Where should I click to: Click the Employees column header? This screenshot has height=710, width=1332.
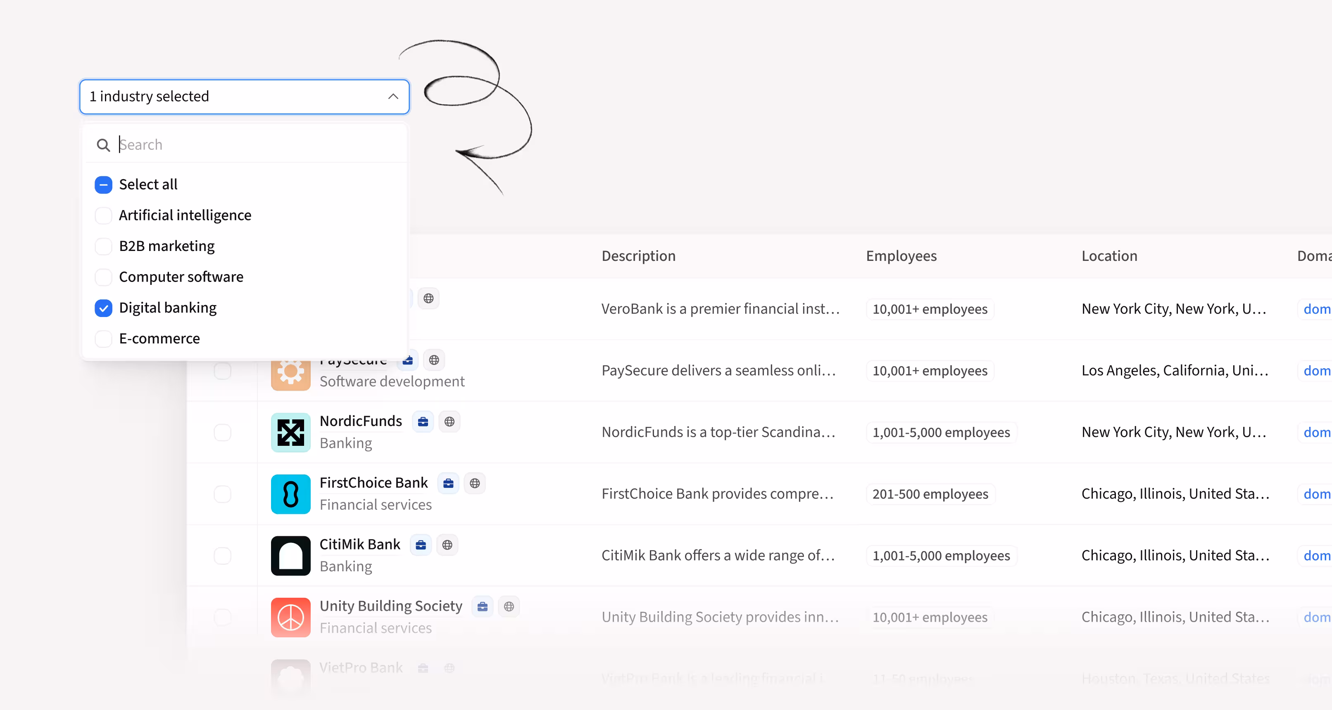[x=901, y=256]
